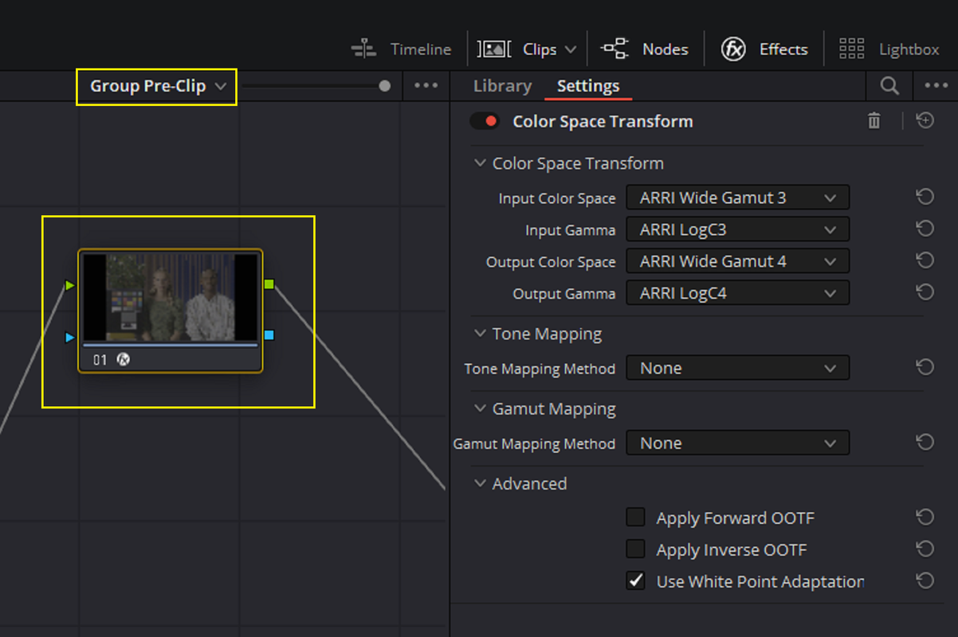Open the Input Color Space dropdown

point(738,197)
